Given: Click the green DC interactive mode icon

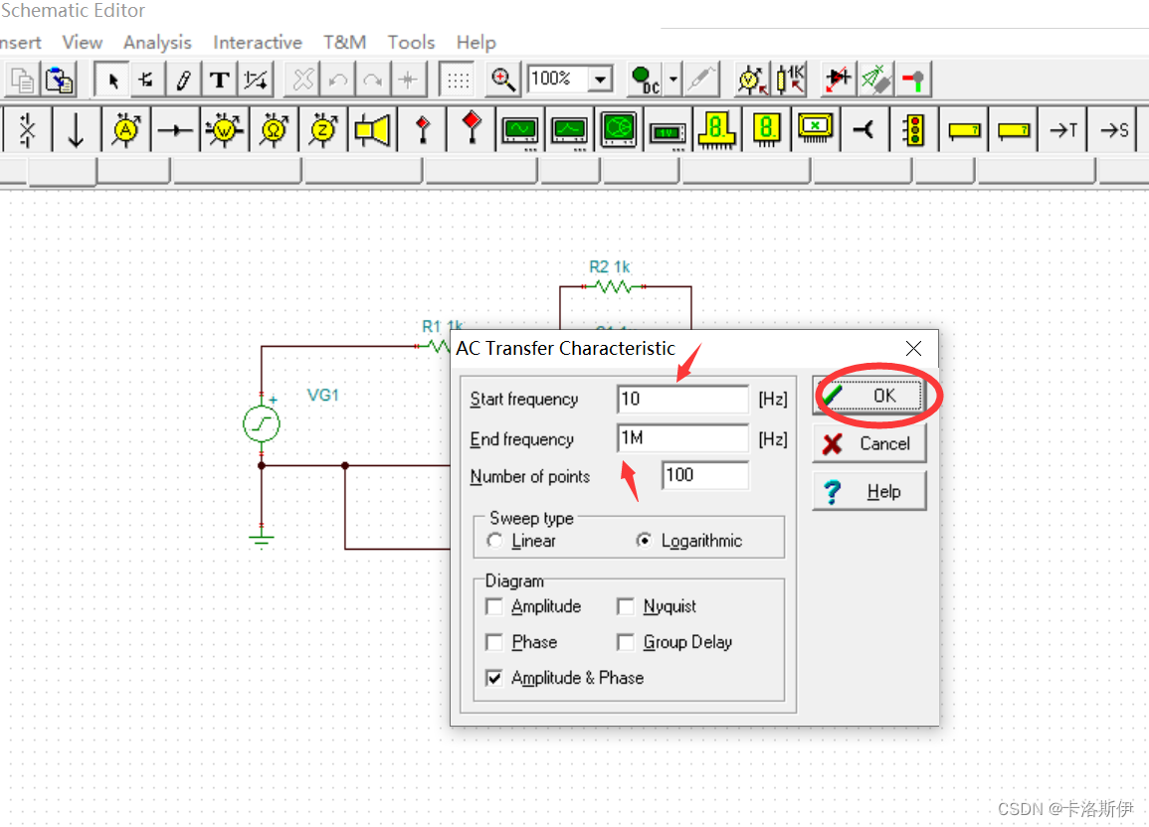Looking at the screenshot, I should pyautogui.click(x=646, y=80).
